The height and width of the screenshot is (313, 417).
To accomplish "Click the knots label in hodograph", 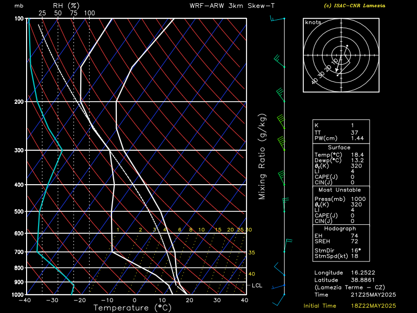I will 313,22.
